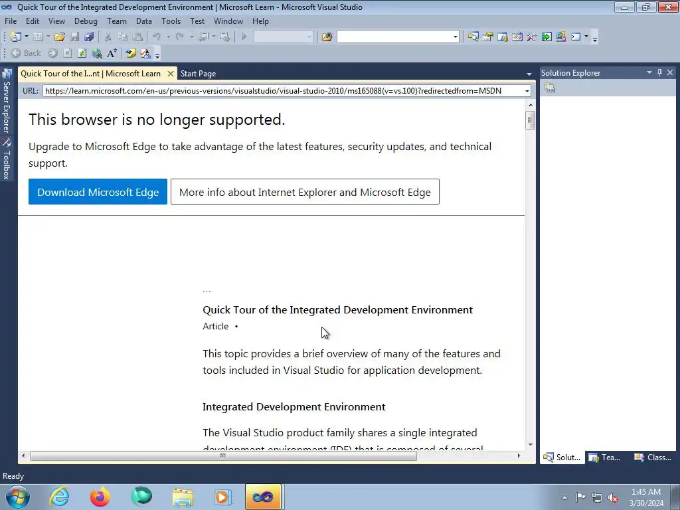Open the Find combo box dropdown arrow
680x510 pixels.
point(456,37)
